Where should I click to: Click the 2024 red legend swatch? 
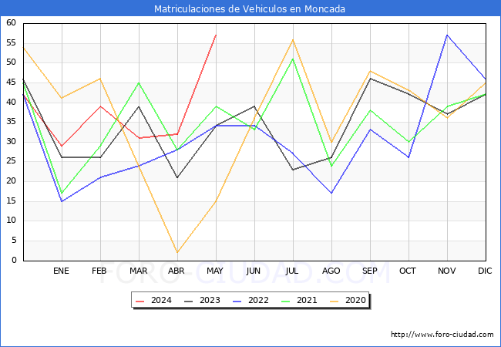point(140,301)
